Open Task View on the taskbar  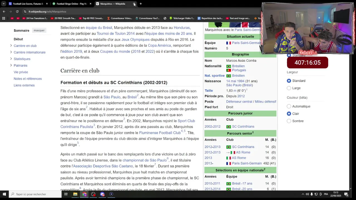66,194
